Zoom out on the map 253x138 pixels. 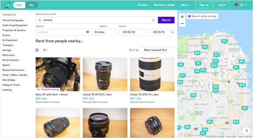click(x=182, y=24)
